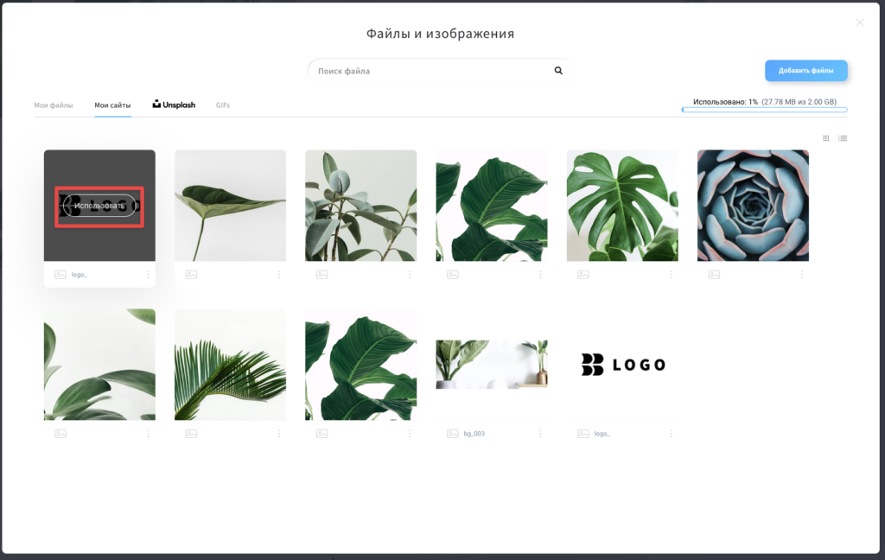This screenshot has height=560, width=885.
Task: Choose the monstera leaf thumbnail
Action: coord(622,206)
